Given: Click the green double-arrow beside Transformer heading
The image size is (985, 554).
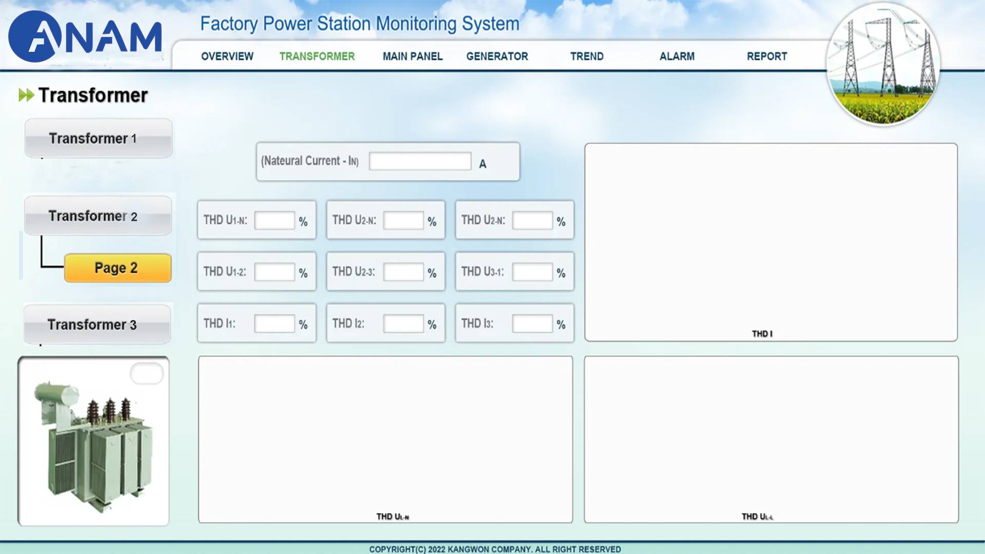Looking at the screenshot, I should pos(26,95).
